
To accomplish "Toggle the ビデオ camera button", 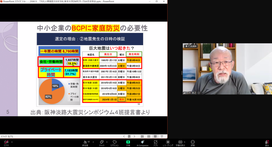I will (x=6, y=142).
